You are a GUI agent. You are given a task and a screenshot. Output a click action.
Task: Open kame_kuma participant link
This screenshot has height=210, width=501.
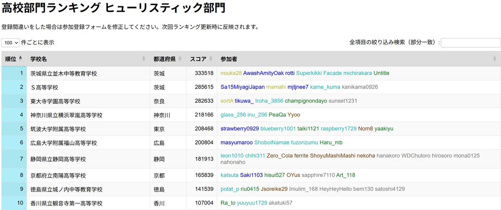tap(325, 87)
